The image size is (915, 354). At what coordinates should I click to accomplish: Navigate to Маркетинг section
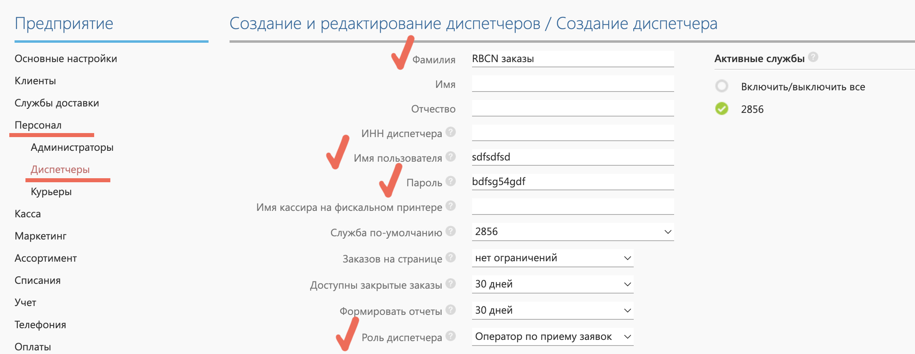click(x=40, y=236)
